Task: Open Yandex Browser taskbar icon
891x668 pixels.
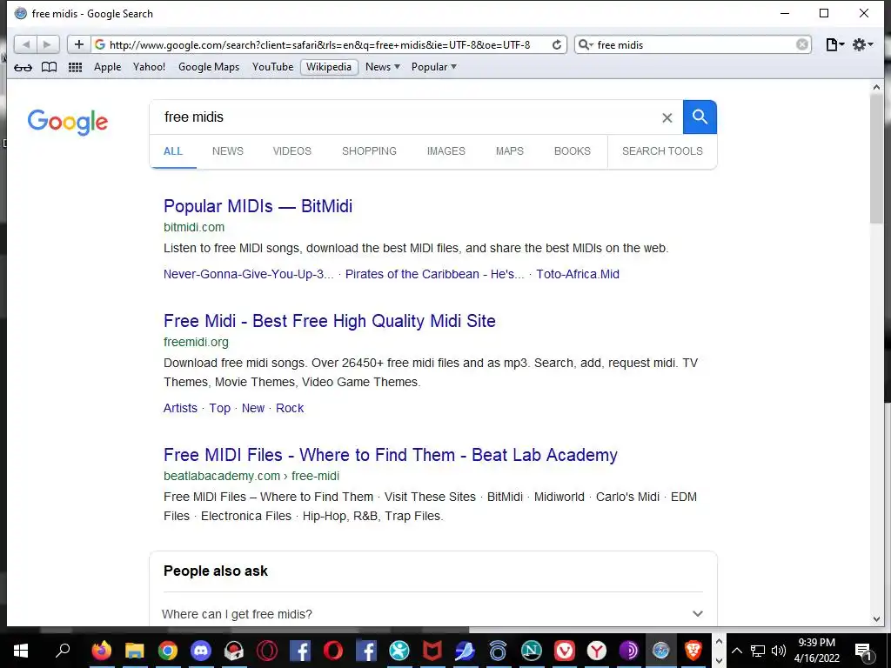Action: (x=597, y=651)
